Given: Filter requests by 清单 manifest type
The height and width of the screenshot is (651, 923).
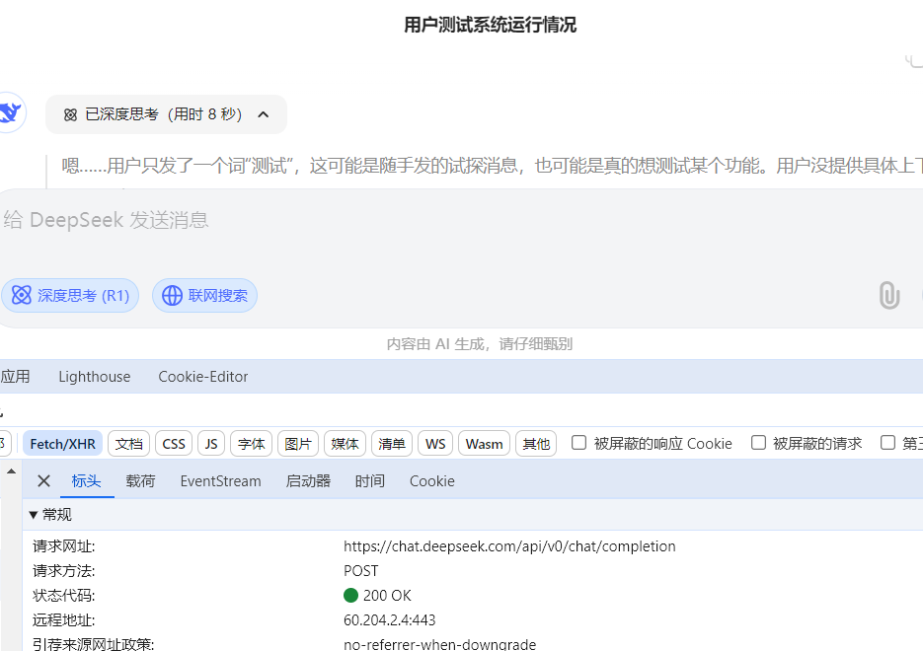Looking at the screenshot, I should [x=392, y=444].
